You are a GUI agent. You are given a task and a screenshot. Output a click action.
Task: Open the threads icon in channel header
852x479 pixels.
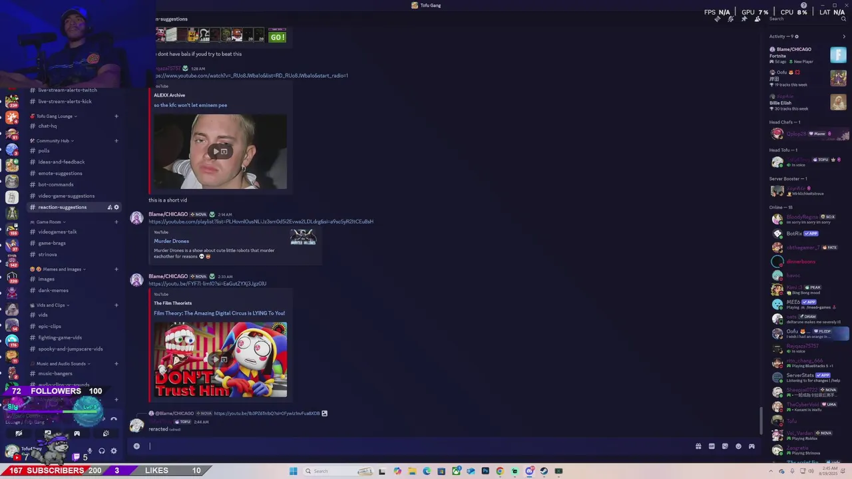coord(717,19)
